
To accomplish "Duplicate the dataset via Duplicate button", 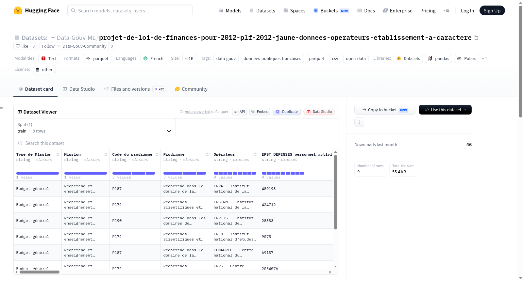I will 287,112.
